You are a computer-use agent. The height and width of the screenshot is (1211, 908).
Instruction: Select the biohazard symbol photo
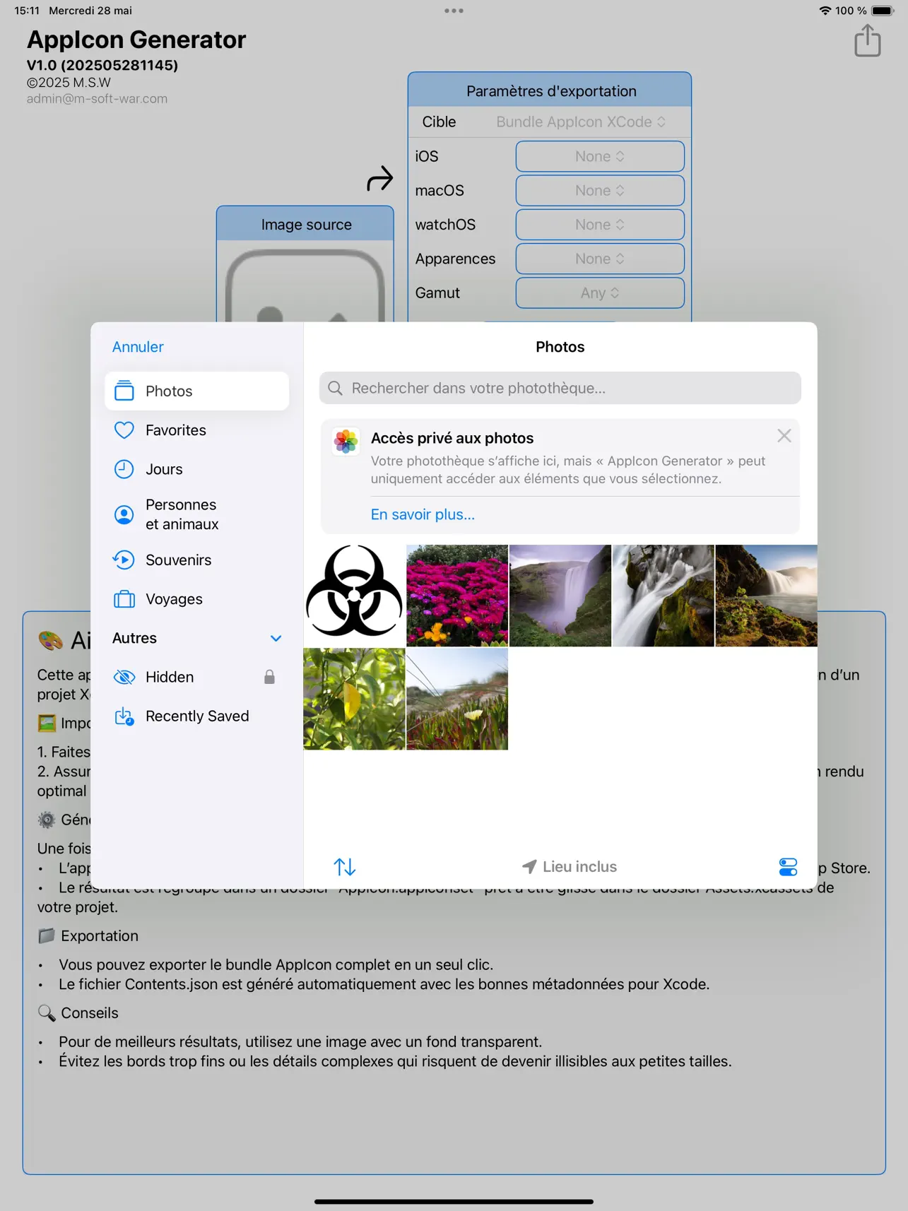click(354, 596)
